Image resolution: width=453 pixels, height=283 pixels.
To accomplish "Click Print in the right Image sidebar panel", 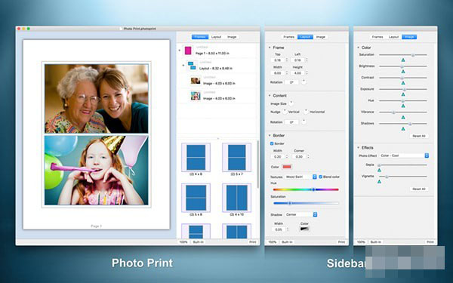I will coord(430,242).
